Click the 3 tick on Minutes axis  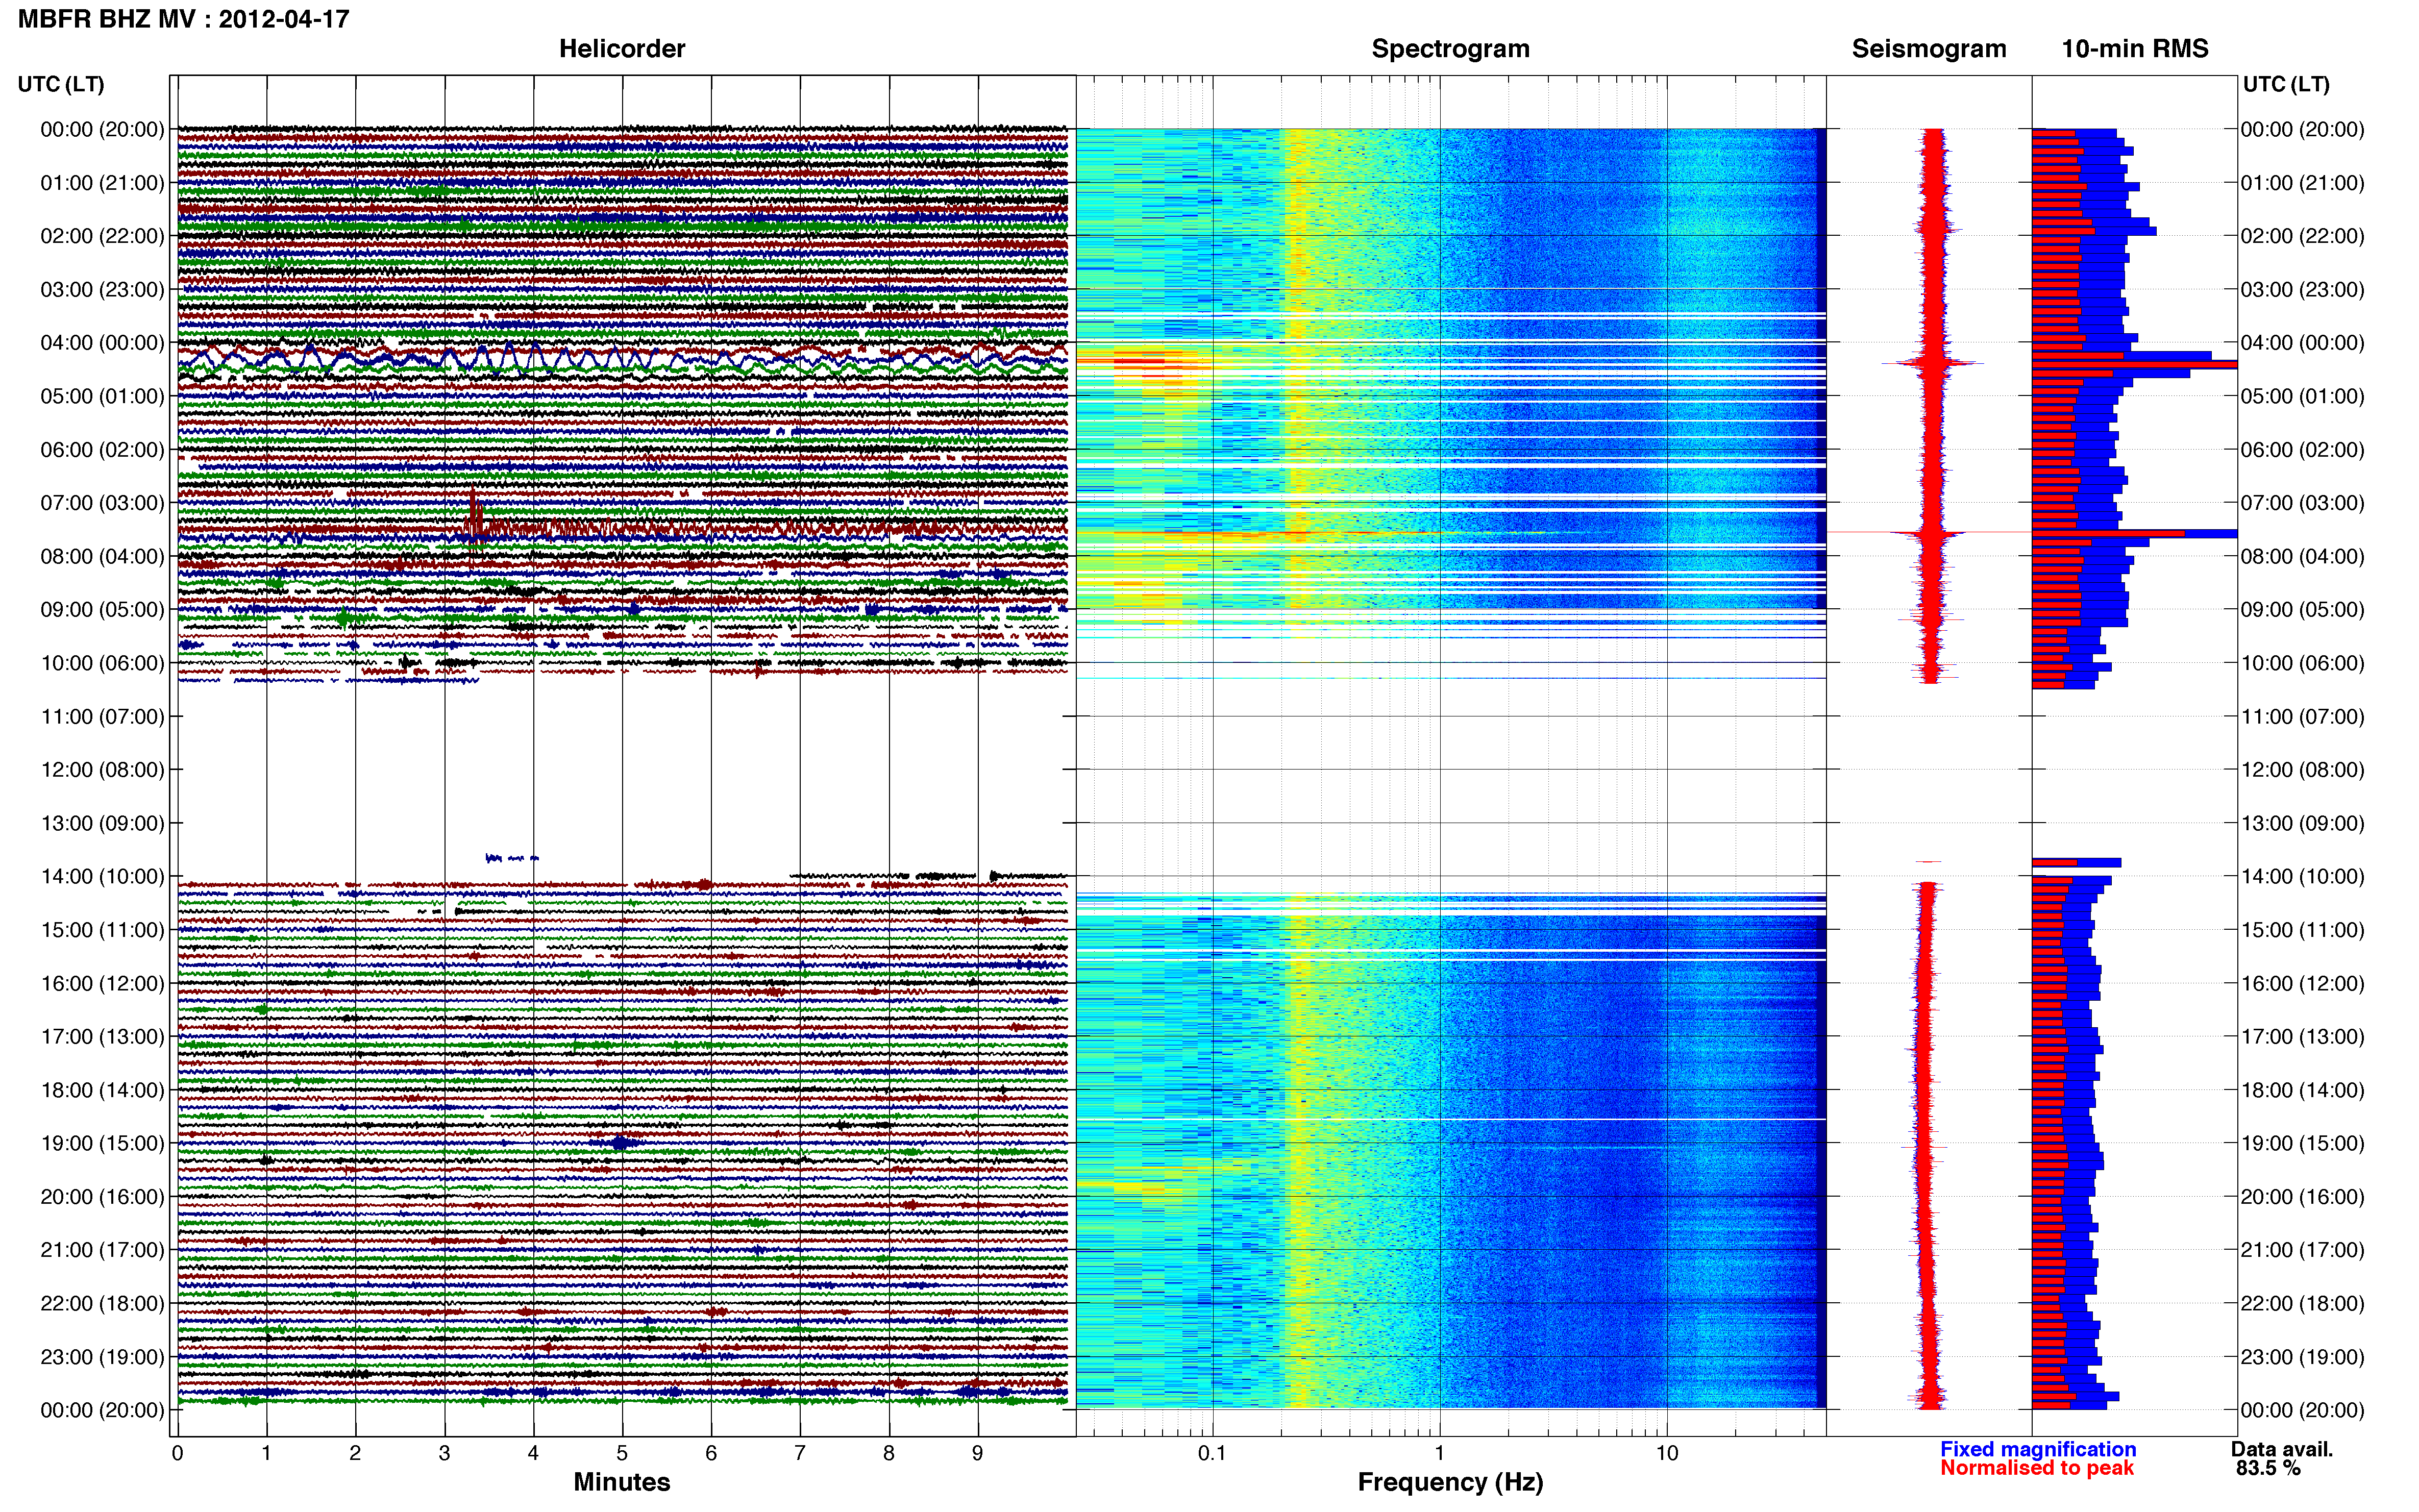(444, 1454)
